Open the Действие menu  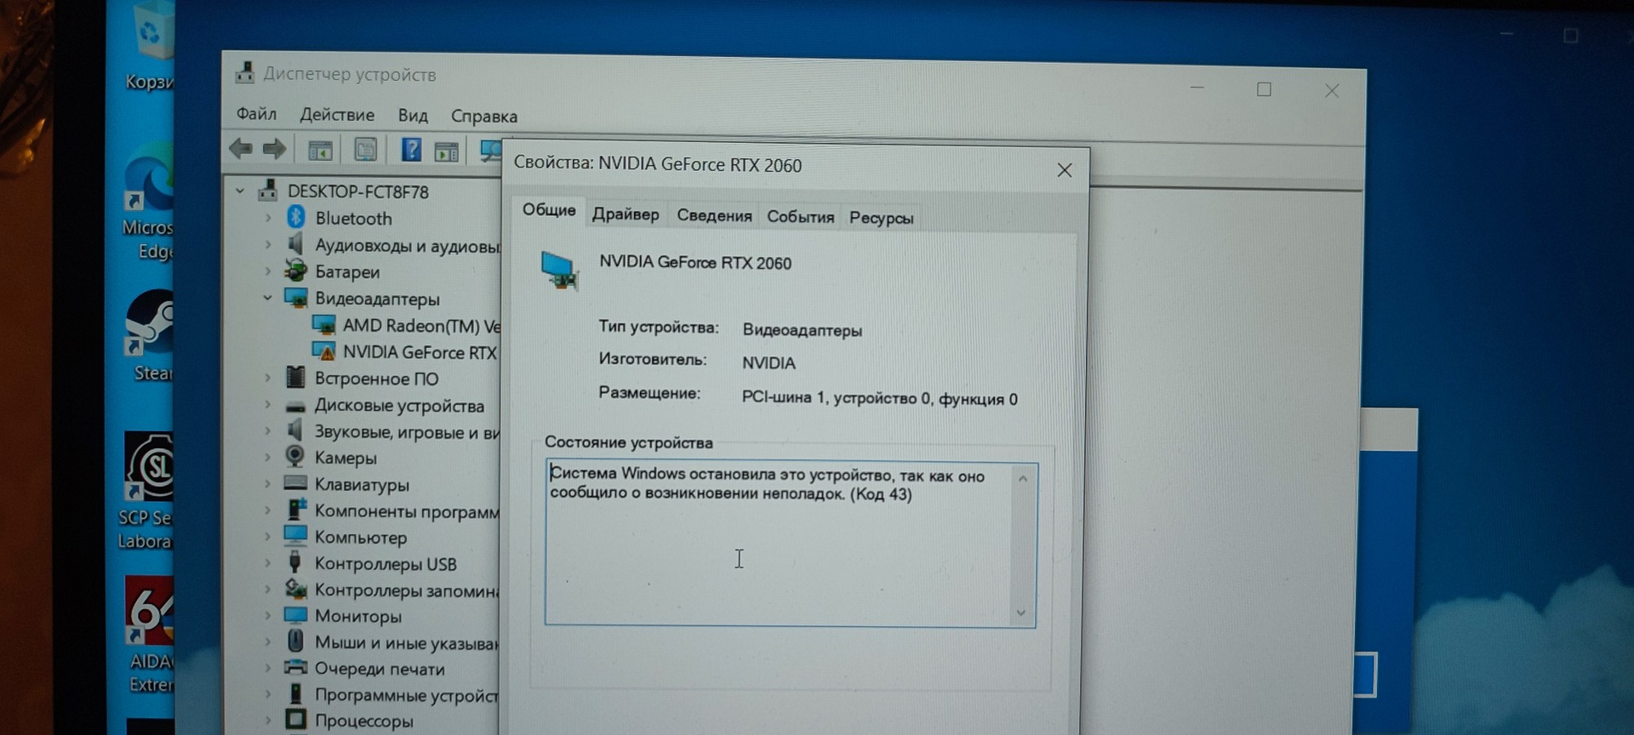point(337,114)
